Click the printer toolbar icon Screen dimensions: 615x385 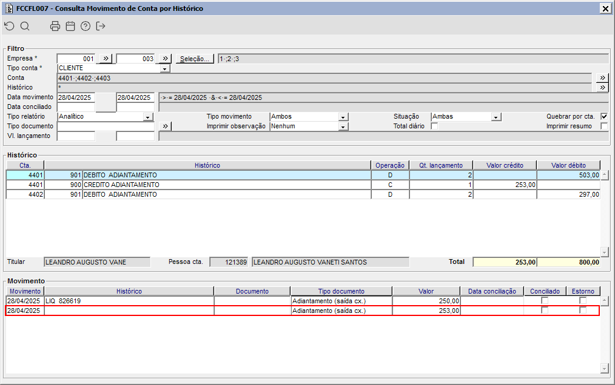pos(55,26)
